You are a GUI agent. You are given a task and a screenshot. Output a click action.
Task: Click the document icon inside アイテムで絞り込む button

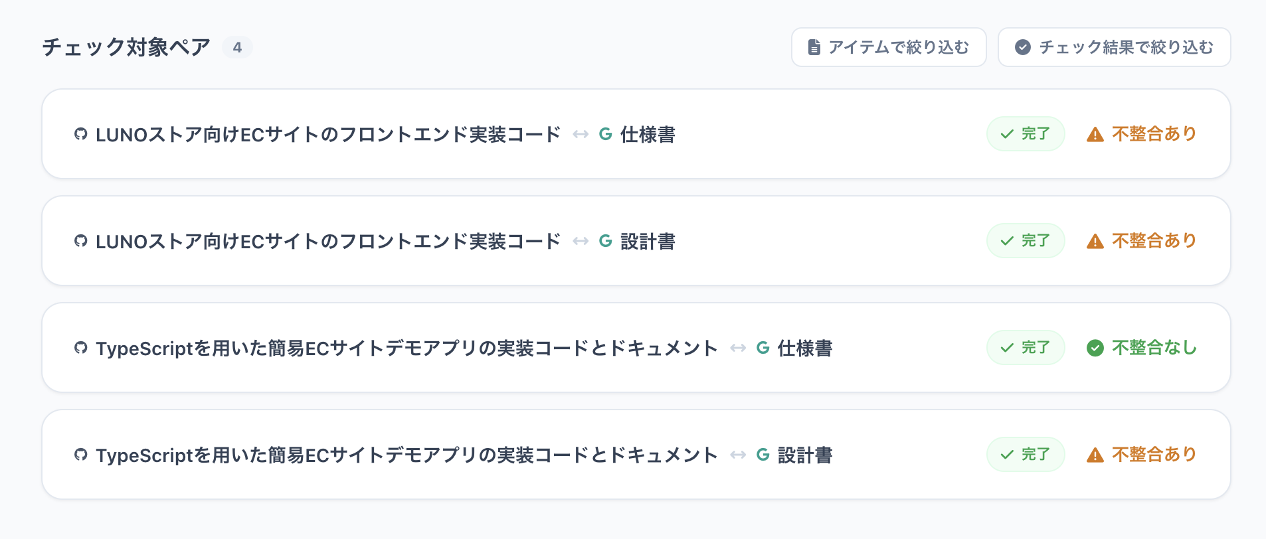coord(814,46)
